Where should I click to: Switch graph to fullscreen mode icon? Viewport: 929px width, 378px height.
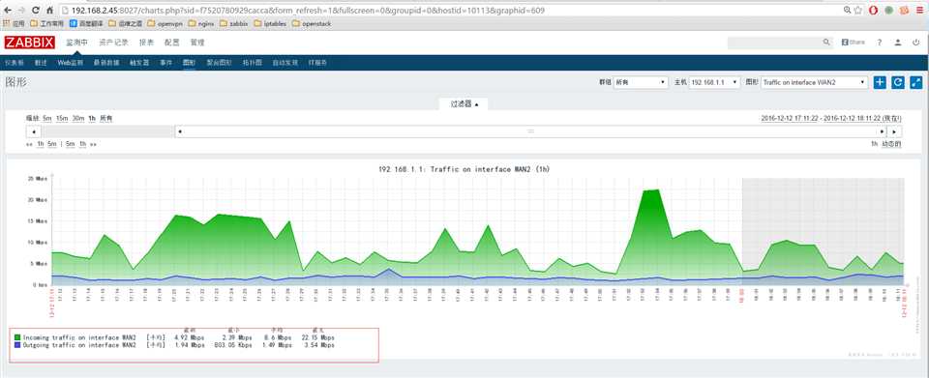[916, 83]
